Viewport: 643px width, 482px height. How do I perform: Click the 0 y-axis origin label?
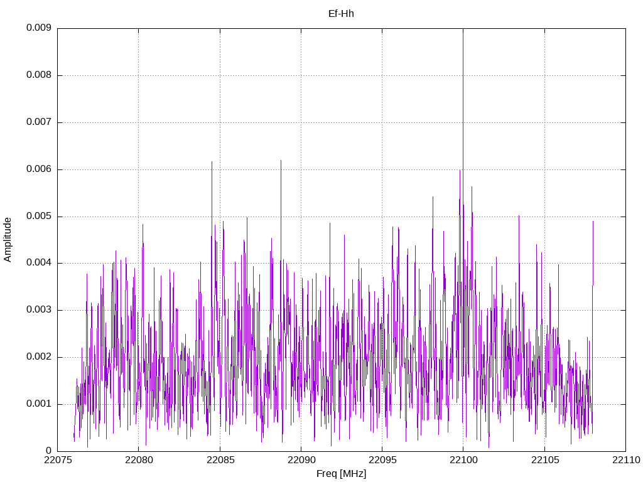click(x=48, y=451)
